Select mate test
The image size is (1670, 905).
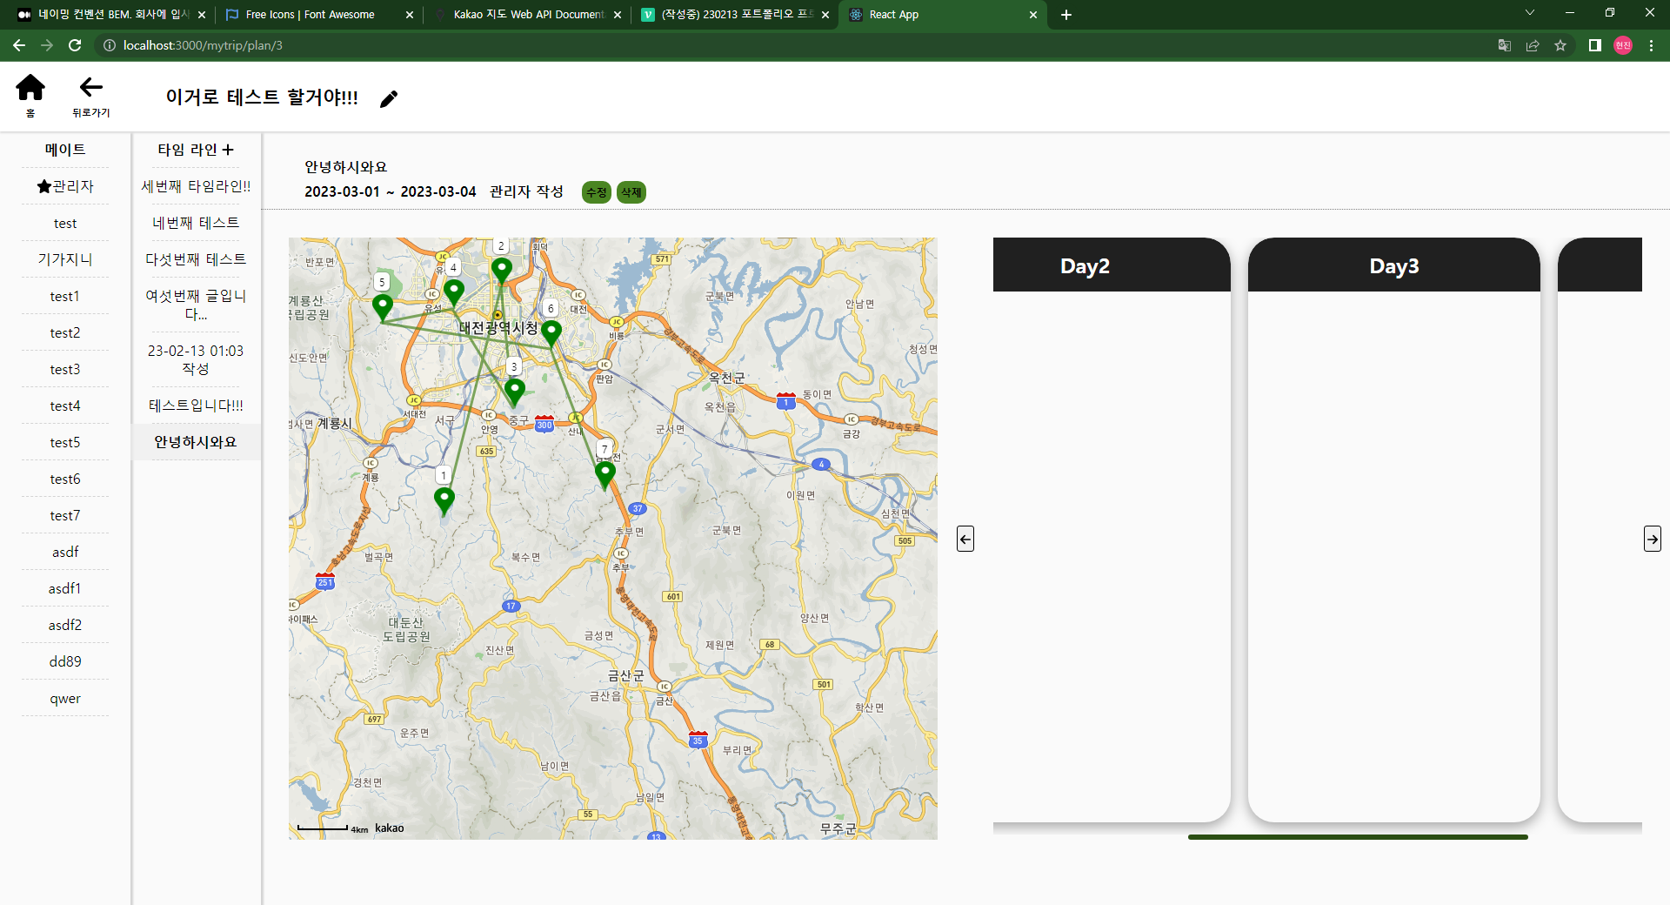pos(65,224)
